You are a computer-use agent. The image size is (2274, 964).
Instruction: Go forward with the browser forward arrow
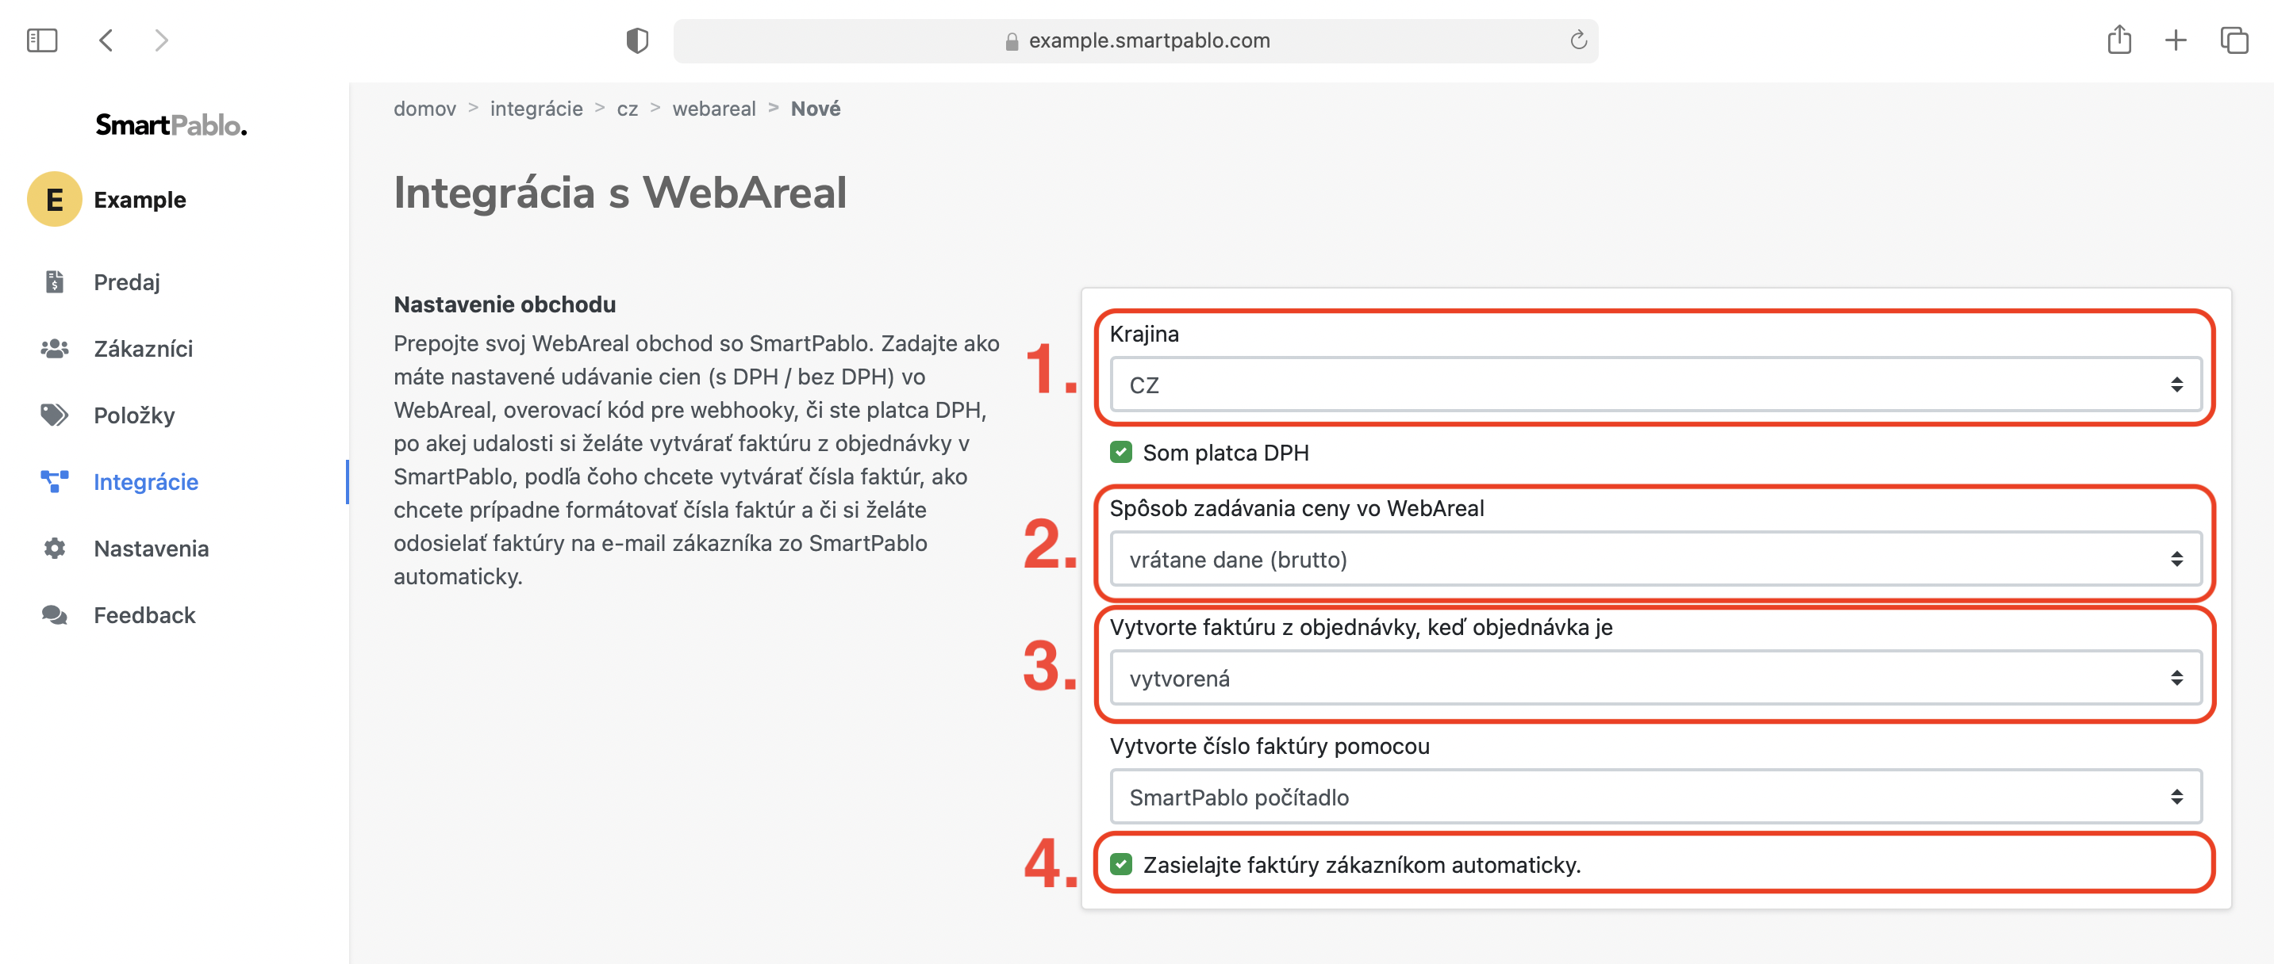(160, 40)
